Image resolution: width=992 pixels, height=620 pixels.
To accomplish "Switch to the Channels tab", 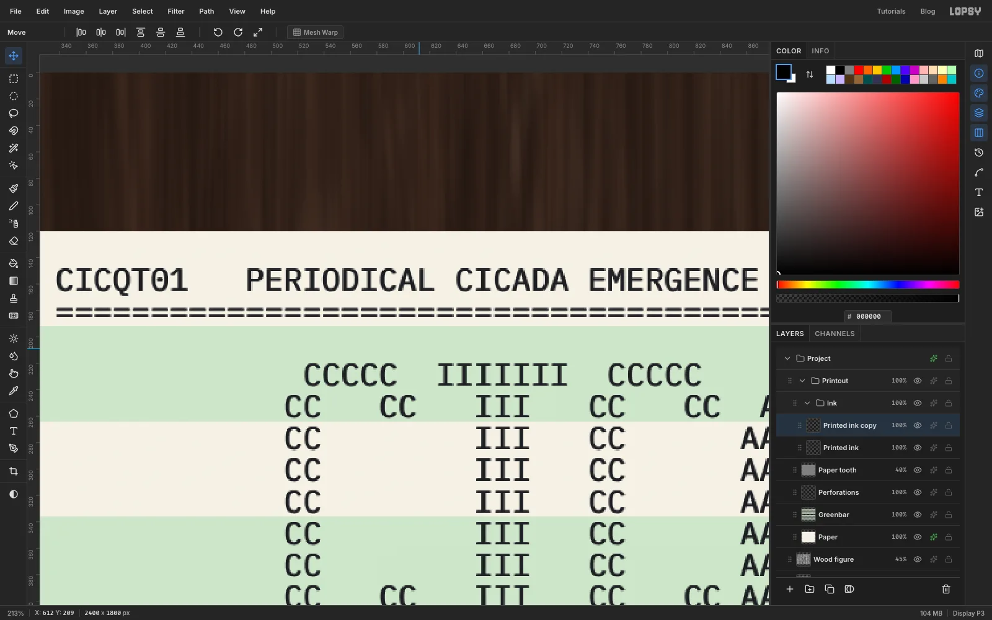I will [835, 334].
